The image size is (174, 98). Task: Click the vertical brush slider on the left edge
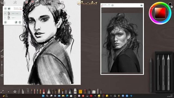click(x=2, y=66)
